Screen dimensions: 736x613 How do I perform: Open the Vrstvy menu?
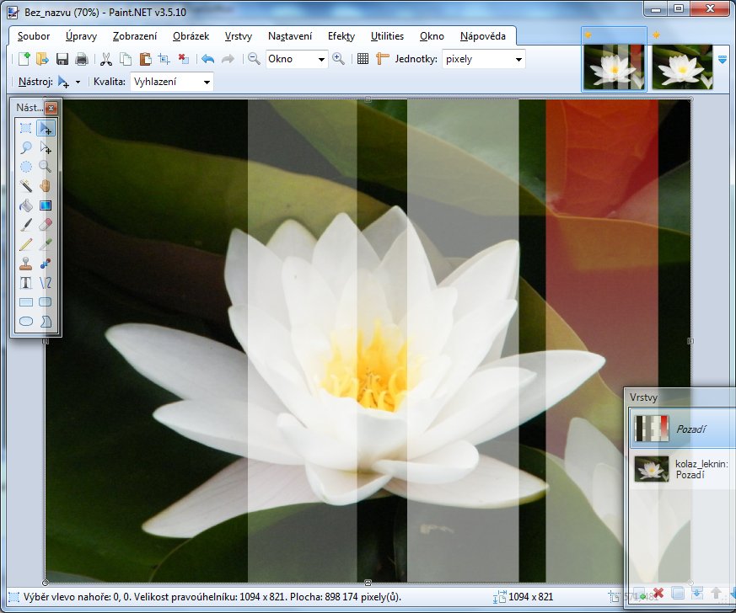coord(239,36)
